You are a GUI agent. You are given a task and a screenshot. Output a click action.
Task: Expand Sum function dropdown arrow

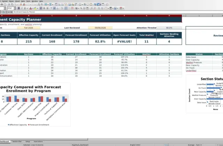tap(9, 12)
